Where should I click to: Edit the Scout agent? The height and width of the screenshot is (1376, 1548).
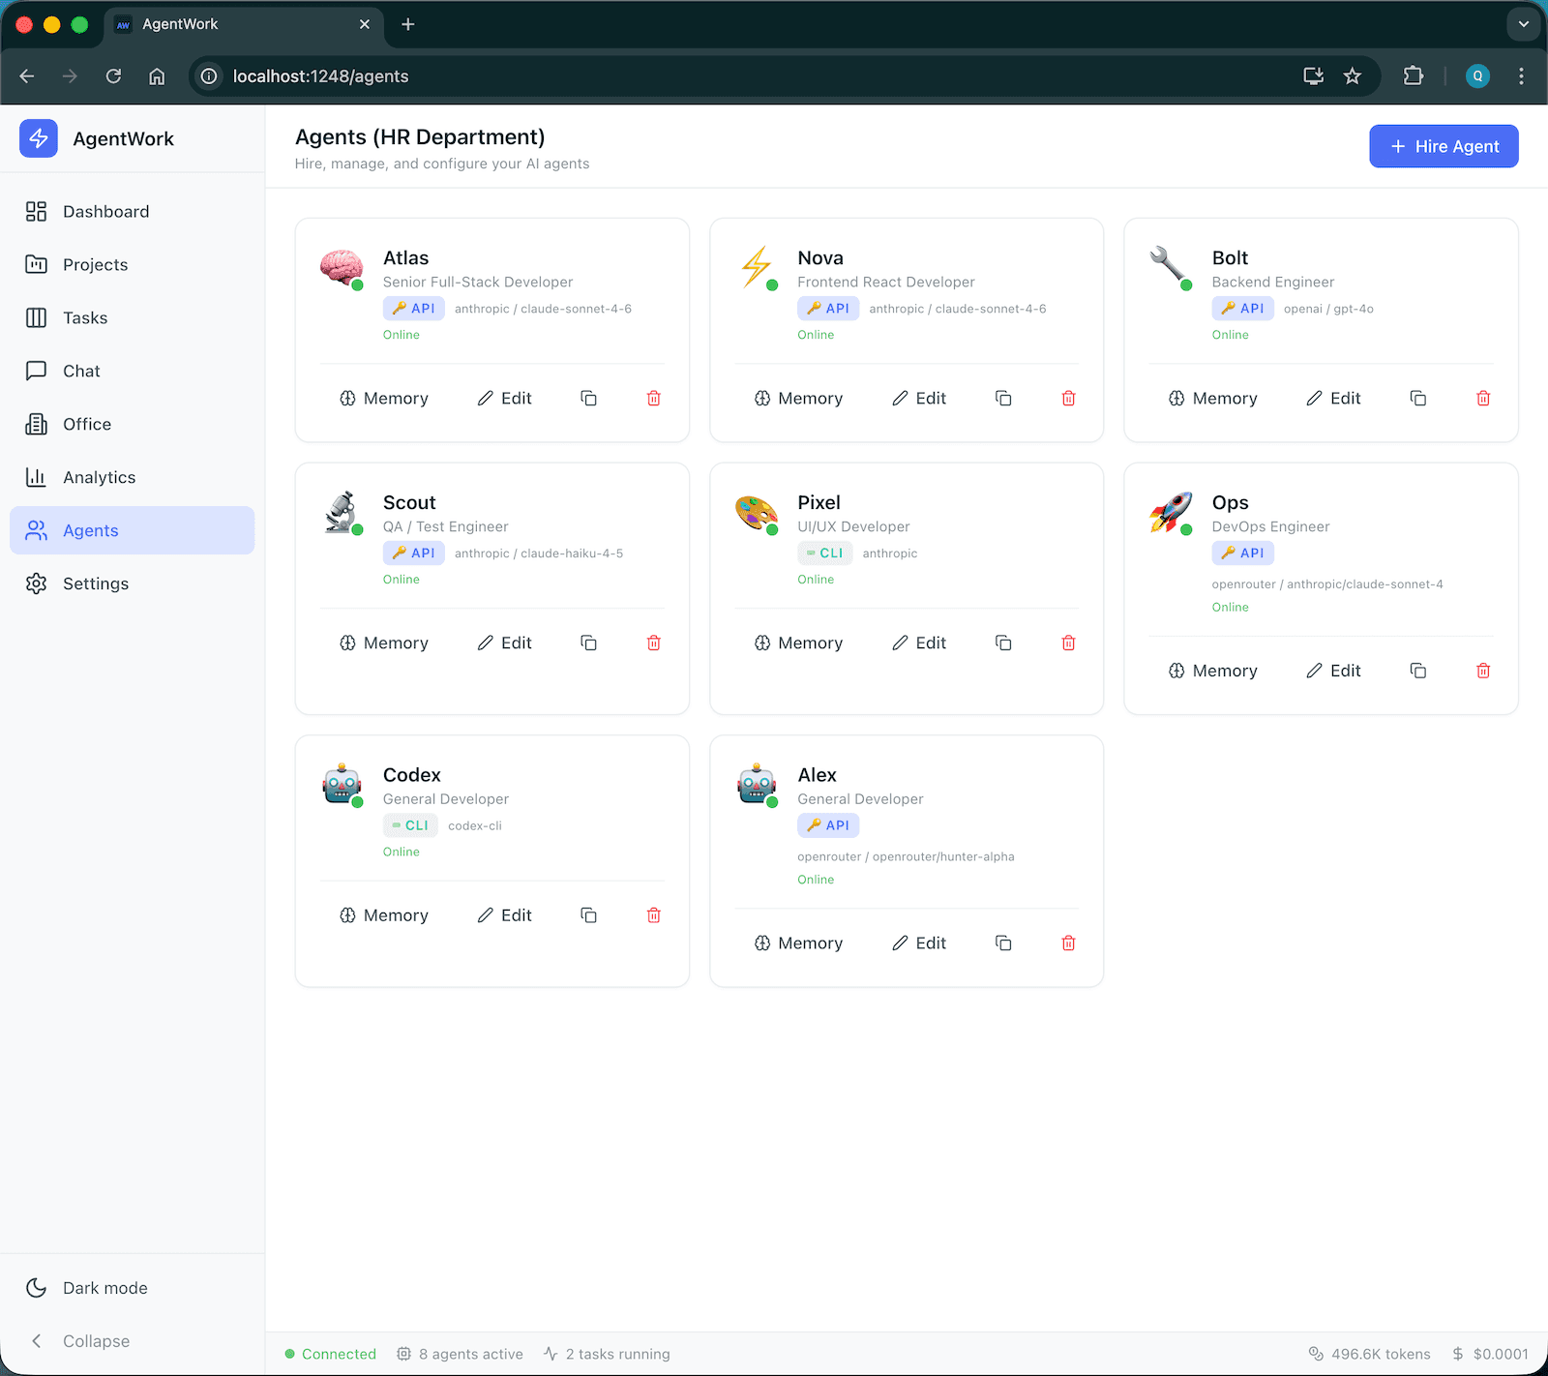(504, 642)
